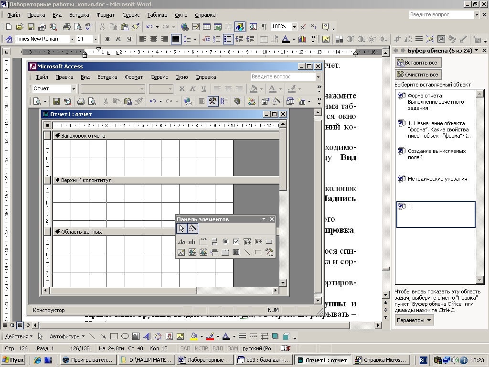Click Fill Color bucket on Drawing toolbar
The width and height of the screenshot is (489, 367).
(x=194, y=336)
